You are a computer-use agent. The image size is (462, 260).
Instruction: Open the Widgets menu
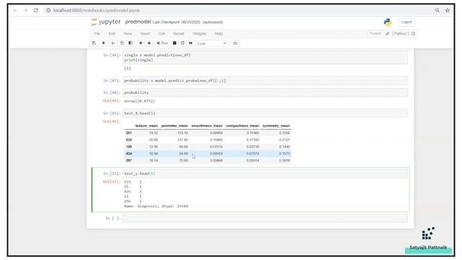pyautogui.click(x=199, y=34)
